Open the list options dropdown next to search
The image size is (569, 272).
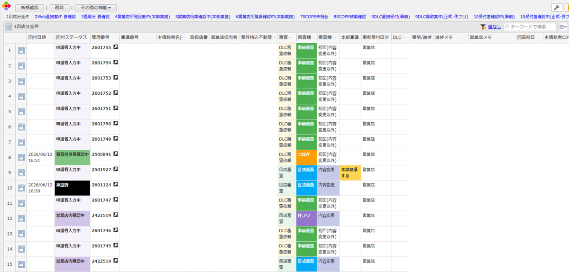click(563, 27)
